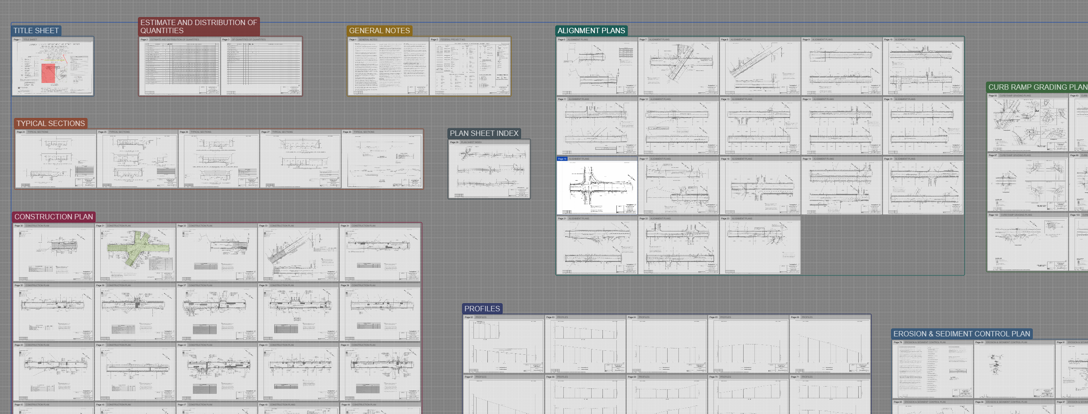Screen dimensions: 1088x414
Task: Select the CONSTRUCTION PLAN group label
Action: pos(54,217)
